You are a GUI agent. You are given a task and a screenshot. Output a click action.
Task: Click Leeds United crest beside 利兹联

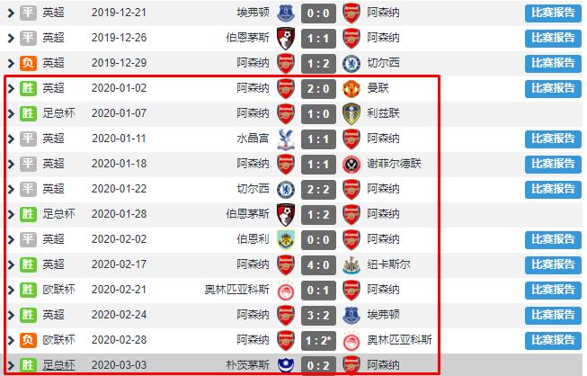351,113
